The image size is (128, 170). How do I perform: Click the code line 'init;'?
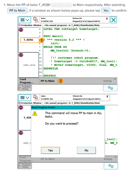pyautogui.click(x=55, y=44)
